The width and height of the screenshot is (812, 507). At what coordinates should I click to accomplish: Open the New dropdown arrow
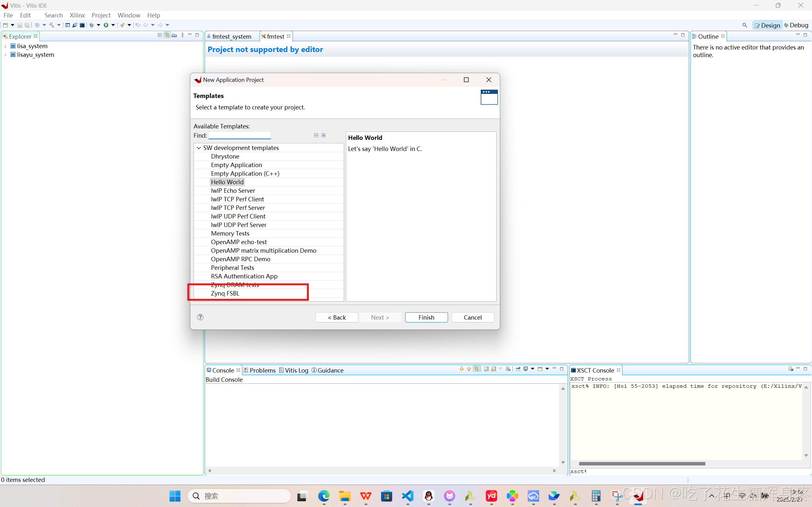pos(12,25)
